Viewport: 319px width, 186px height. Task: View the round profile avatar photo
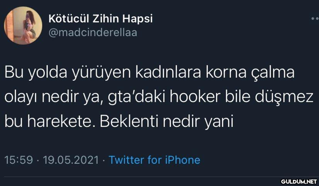pyautogui.click(x=23, y=25)
